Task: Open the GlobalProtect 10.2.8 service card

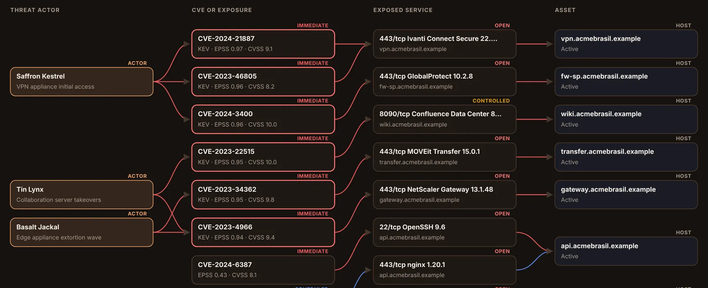Action: tap(445, 82)
